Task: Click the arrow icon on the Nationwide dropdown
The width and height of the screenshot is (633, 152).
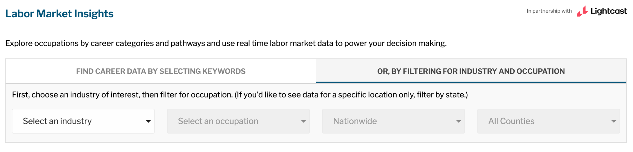Action: (x=459, y=121)
